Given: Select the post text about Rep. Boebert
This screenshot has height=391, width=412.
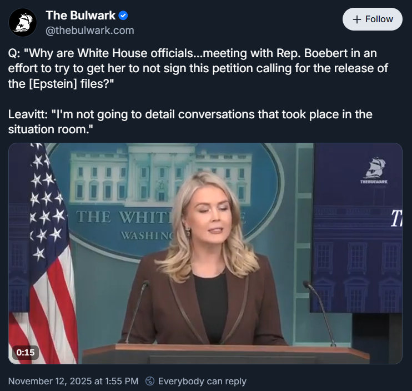Looking at the screenshot, I should click(198, 68).
